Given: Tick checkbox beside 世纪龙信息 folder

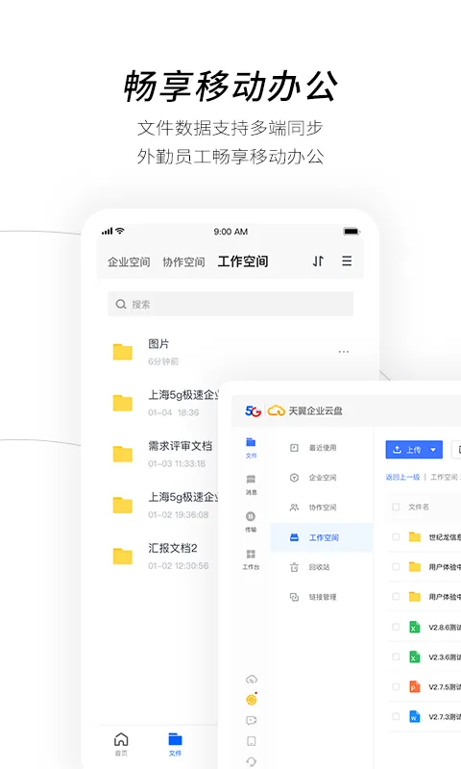Looking at the screenshot, I should [396, 537].
